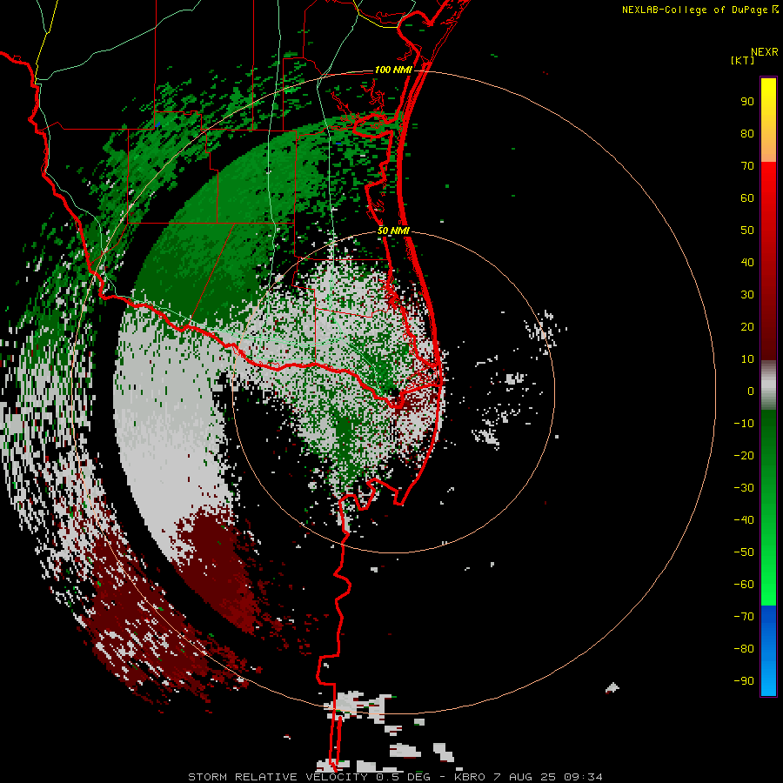Viewport: 783px width, 783px height.
Task: Click the -50 value on velocity scale
Action: pyautogui.click(x=744, y=552)
